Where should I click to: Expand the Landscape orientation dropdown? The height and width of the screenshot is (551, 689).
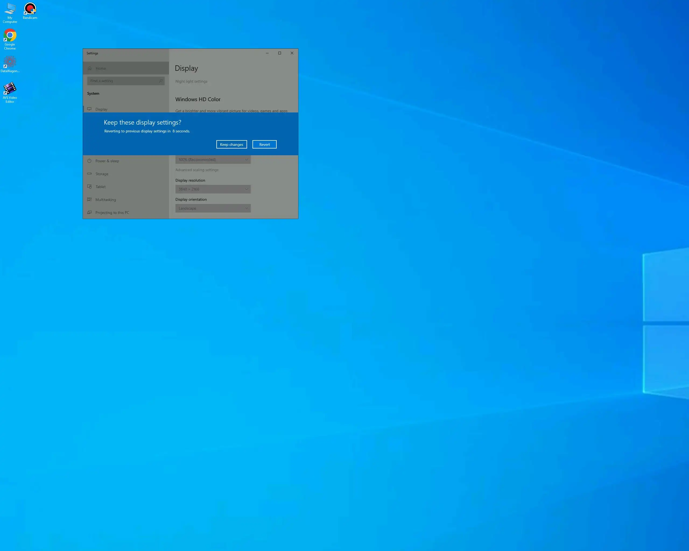pyautogui.click(x=213, y=208)
